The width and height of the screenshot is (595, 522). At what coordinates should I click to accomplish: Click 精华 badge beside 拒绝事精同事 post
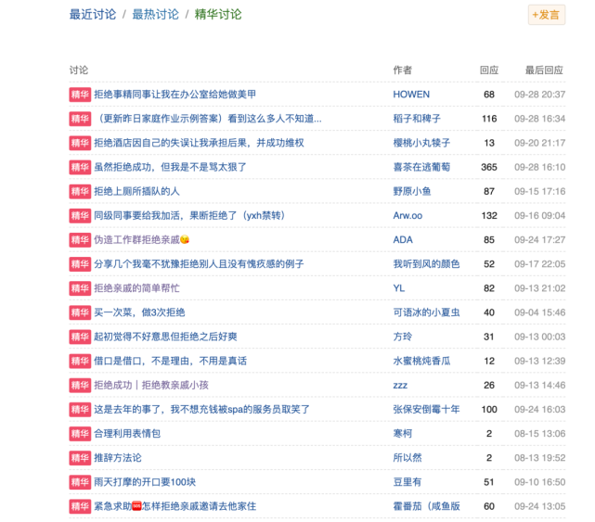pyautogui.click(x=80, y=95)
